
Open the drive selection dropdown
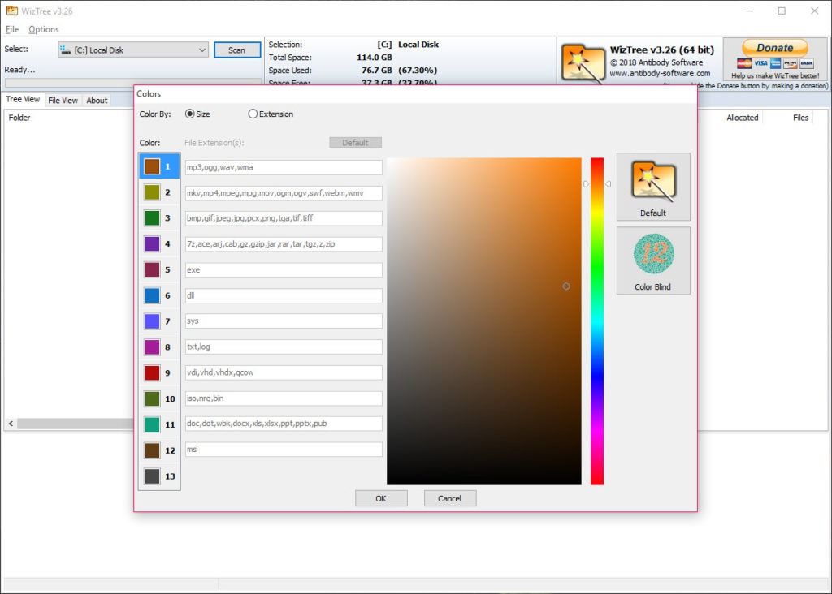133,49
